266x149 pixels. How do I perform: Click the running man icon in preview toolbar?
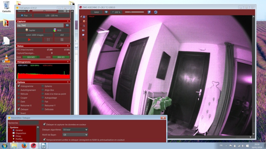pyautogui.click(x=149, y=12)
